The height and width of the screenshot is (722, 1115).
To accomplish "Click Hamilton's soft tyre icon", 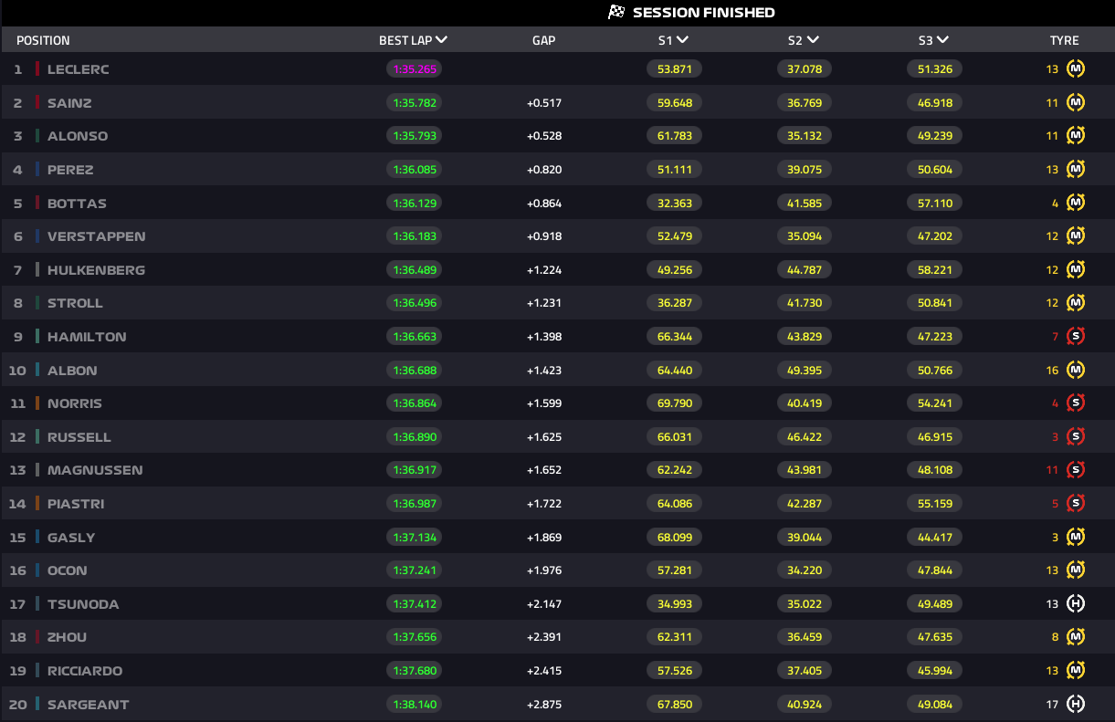I will point(1076,337).
